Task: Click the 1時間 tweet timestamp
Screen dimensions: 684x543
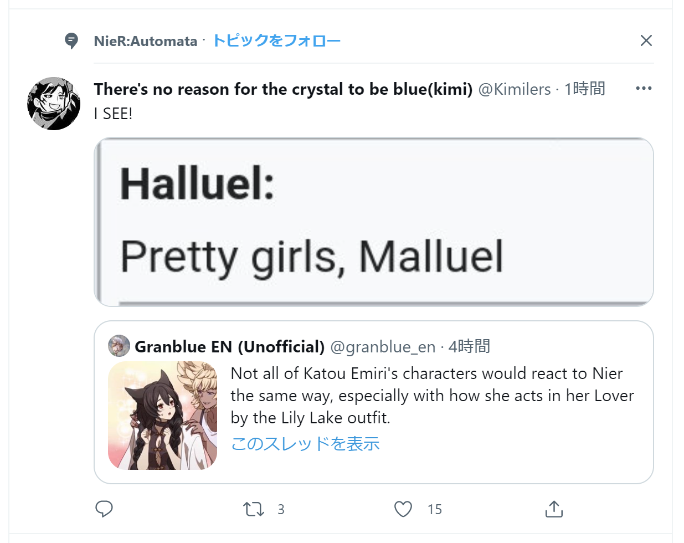Action: pyautogui.click(x=584, y=89)
